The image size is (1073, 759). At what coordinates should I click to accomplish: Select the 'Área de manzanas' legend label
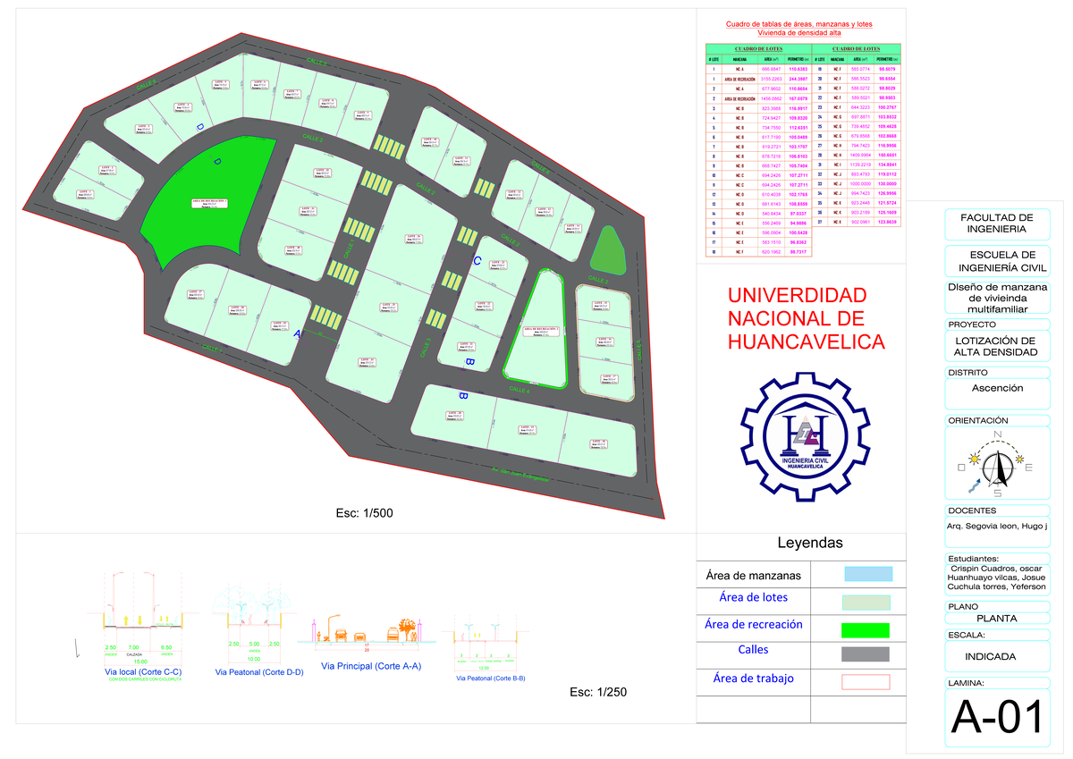753,576
